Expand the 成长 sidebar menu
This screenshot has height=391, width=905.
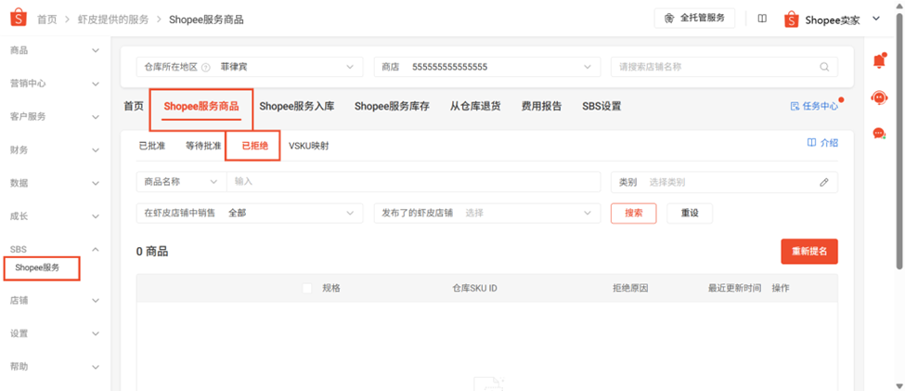click(x=96, y=216)
